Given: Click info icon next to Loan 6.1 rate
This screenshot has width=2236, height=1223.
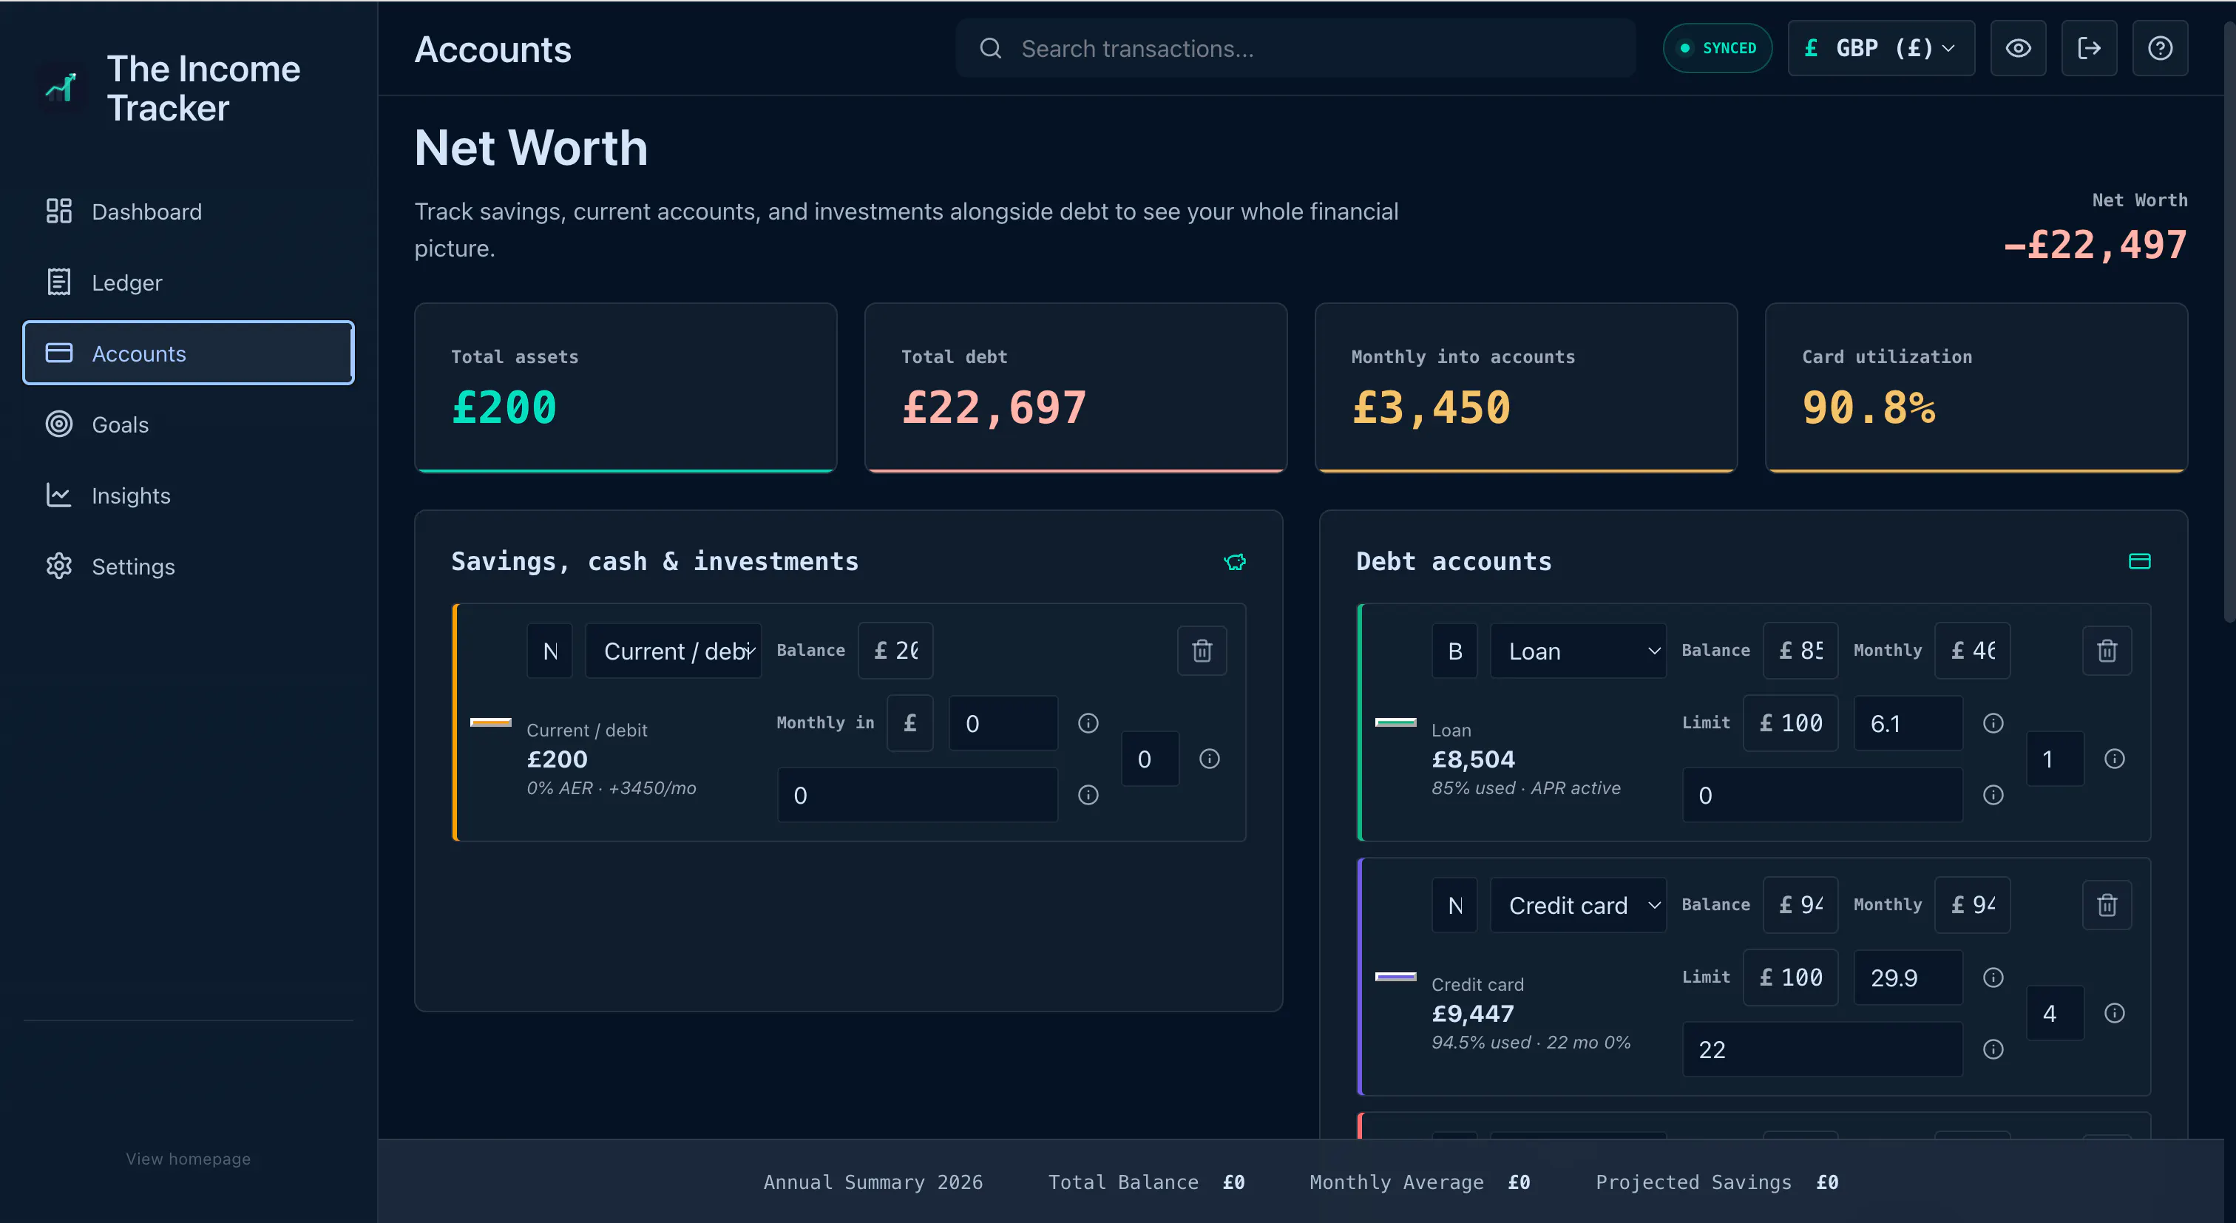Looking at the screenshot, I should point(1993,723).
